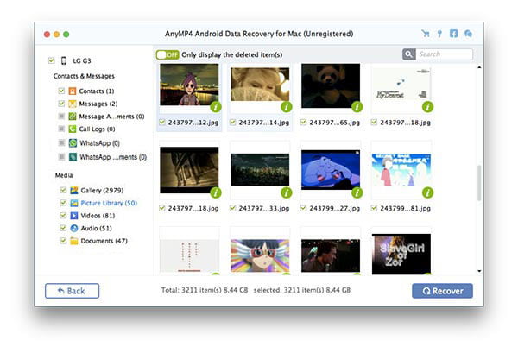
Task: Go Back to previous step
Action: pos(72,291)
